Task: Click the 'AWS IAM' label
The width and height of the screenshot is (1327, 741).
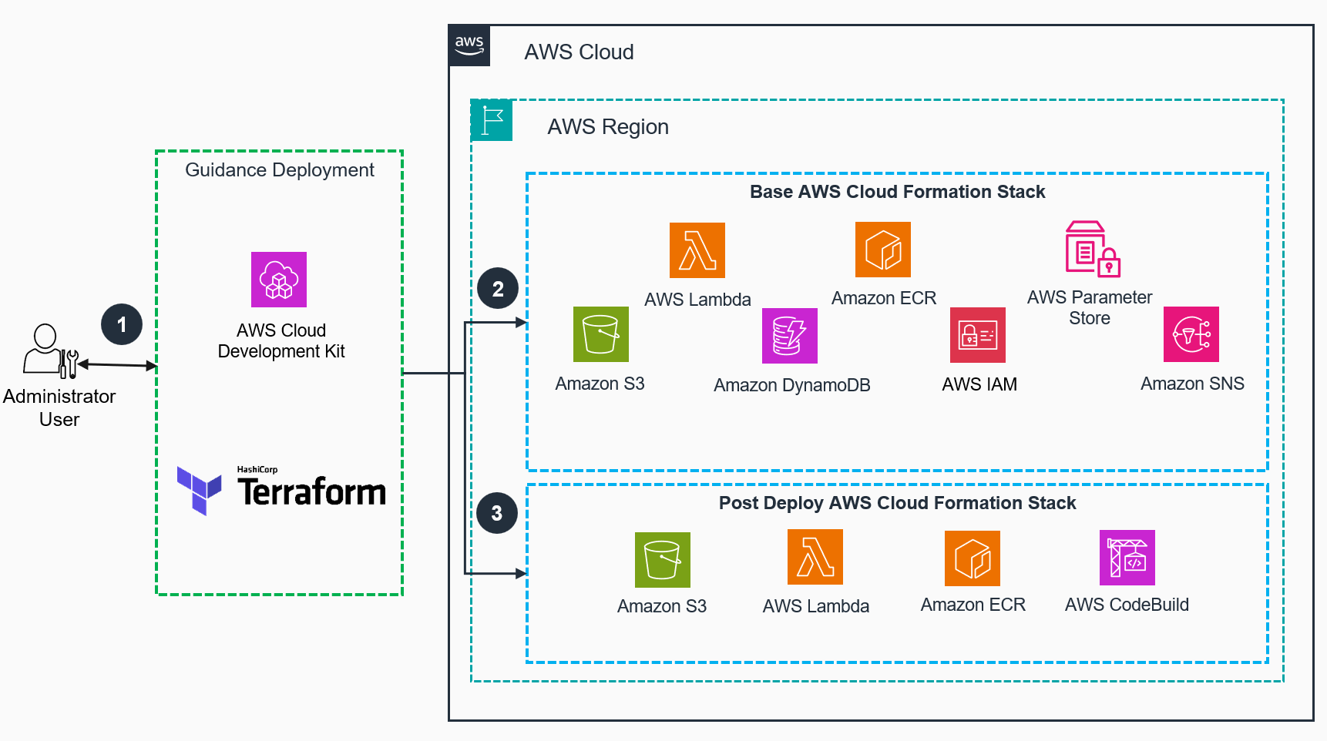Action: [979, 384]
